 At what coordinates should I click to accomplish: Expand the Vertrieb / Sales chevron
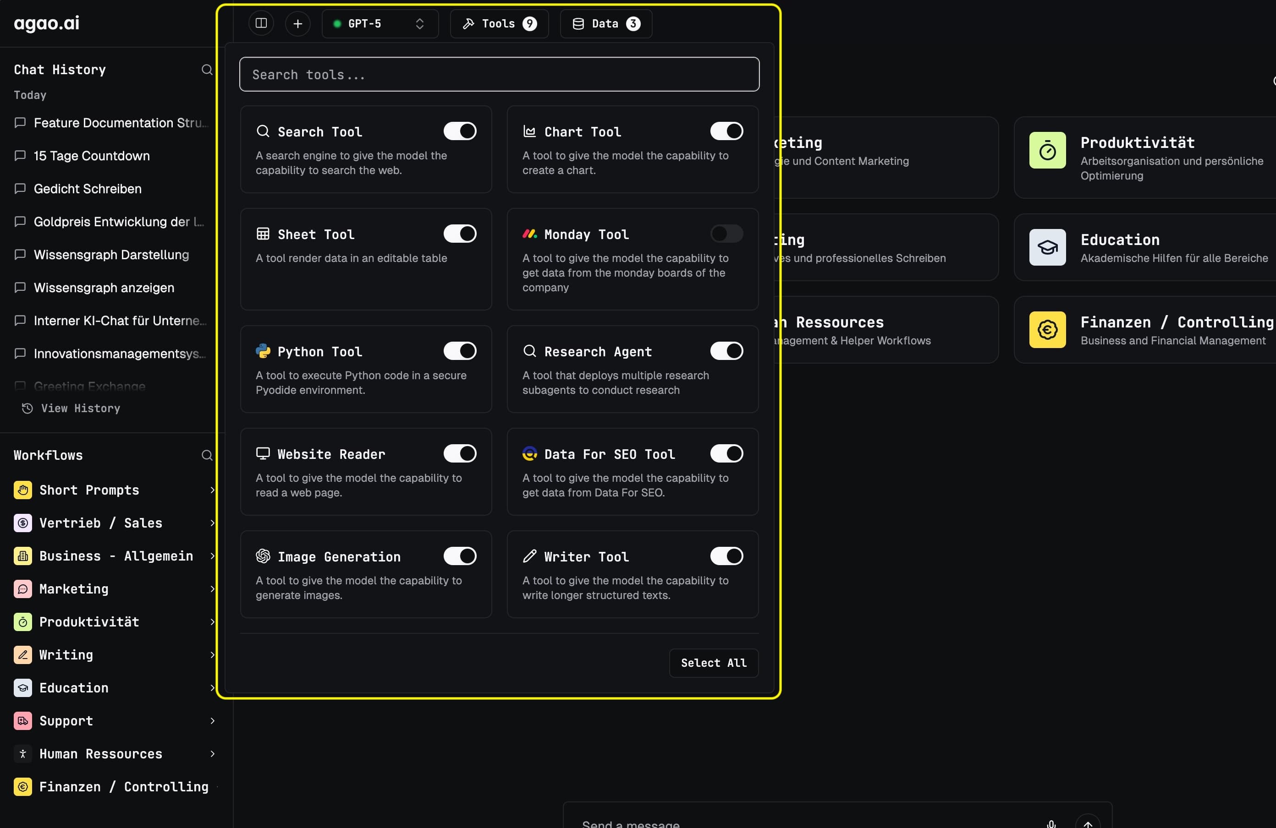click(212, 523)
